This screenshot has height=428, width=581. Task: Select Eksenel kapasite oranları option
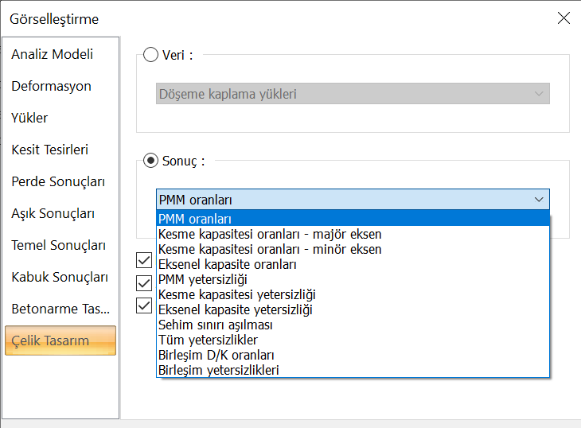click(228, 264)
